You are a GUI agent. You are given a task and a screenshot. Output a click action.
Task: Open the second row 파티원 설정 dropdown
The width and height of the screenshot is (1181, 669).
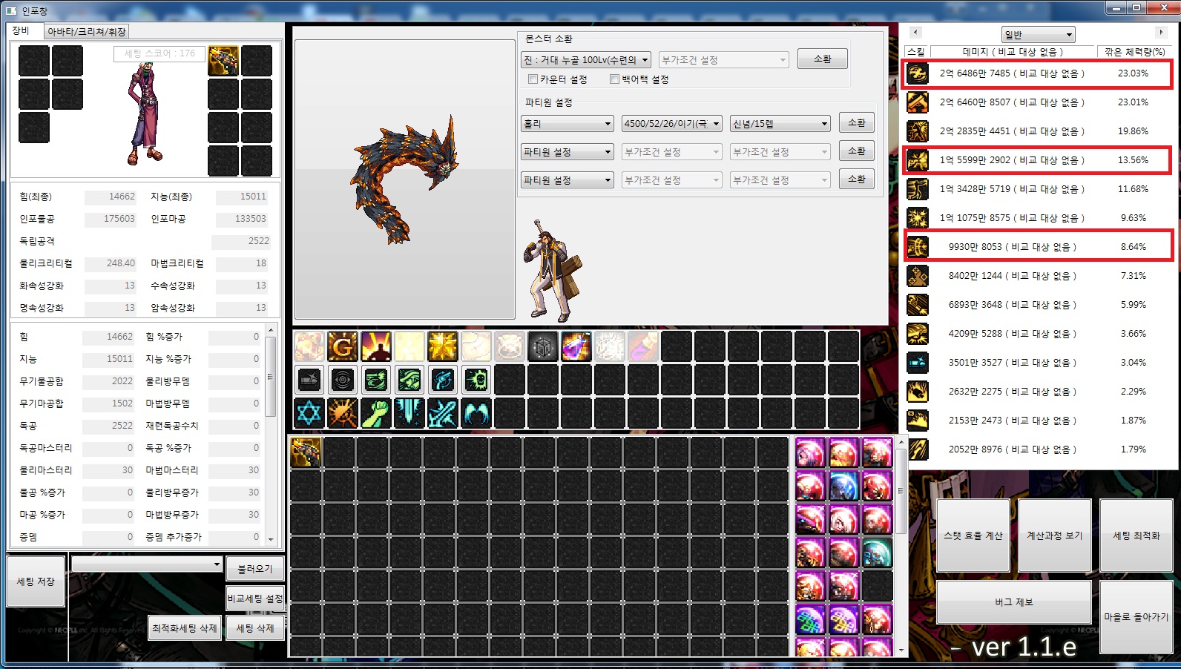point(568,152)
